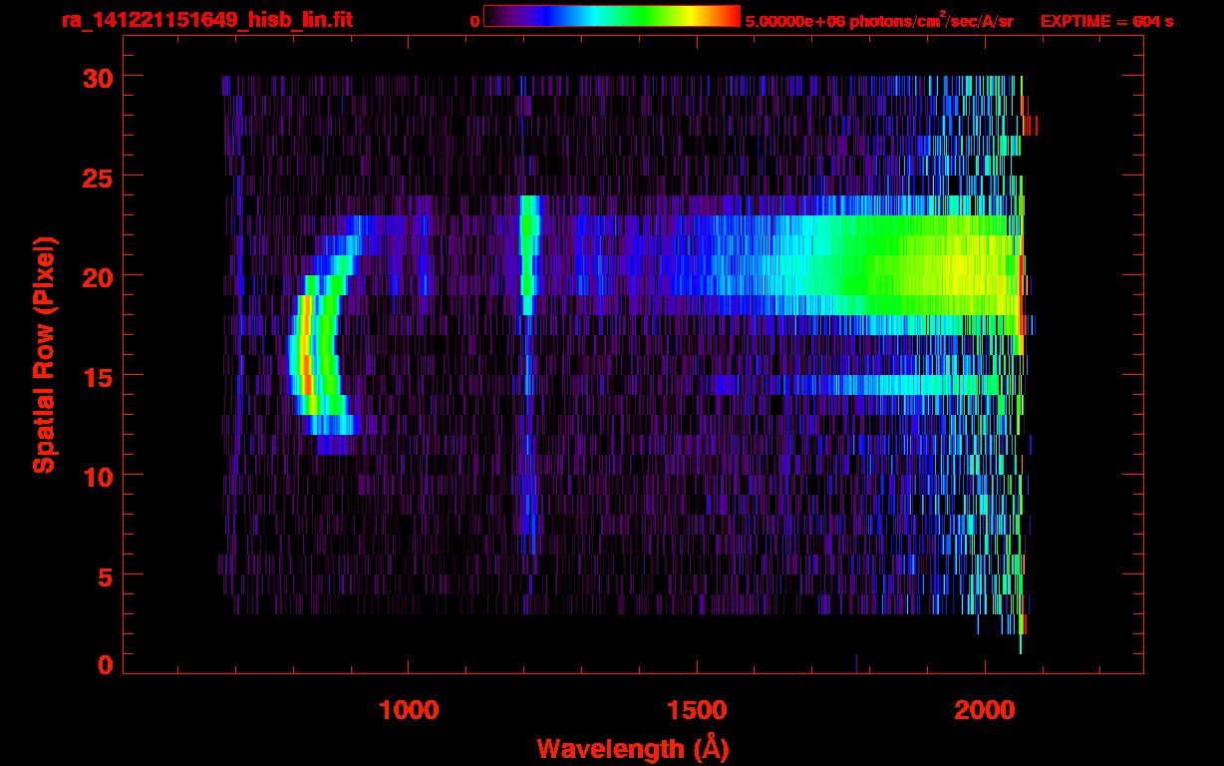This screenshot has height=766, width=1224.
Task: Click the spatial row 15 tick label
Action: (x=98, y=376)
